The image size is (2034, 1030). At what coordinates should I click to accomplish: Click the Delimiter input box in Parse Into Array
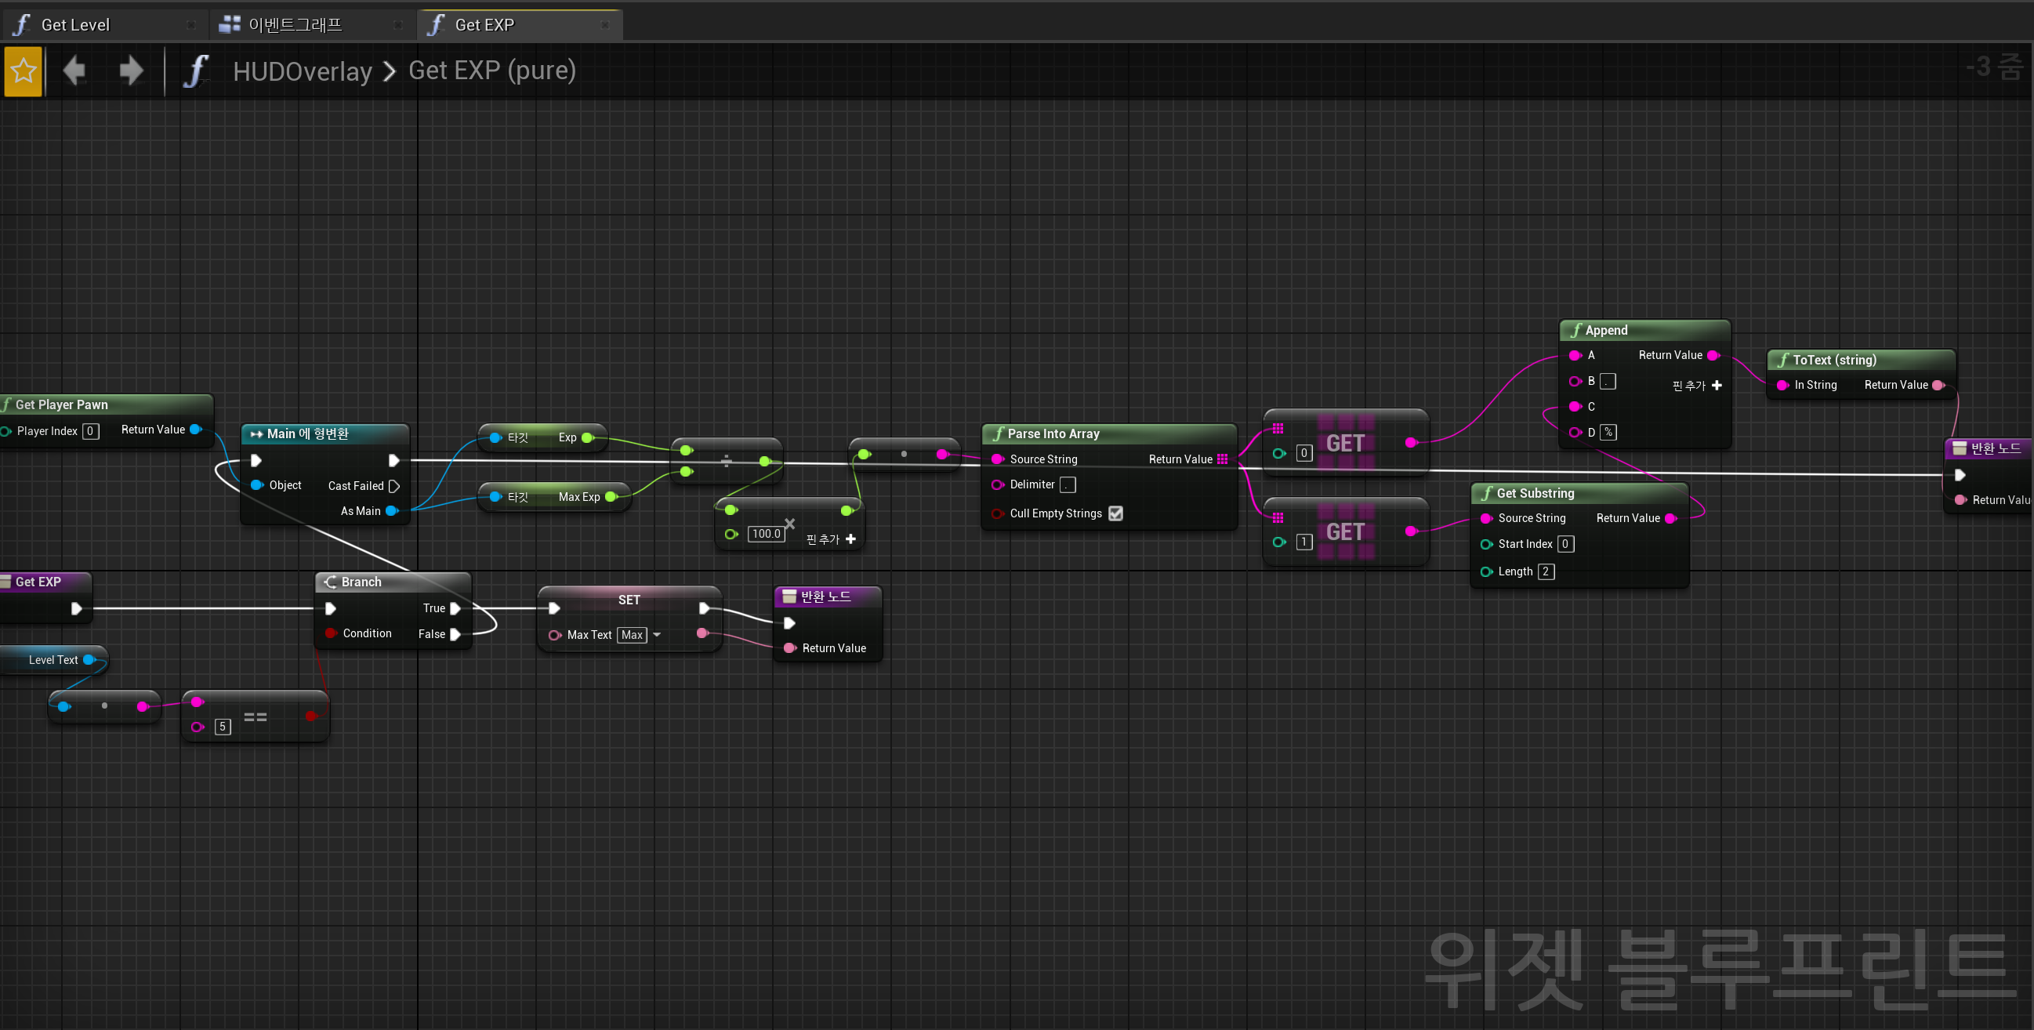(x=1068, y=485)
